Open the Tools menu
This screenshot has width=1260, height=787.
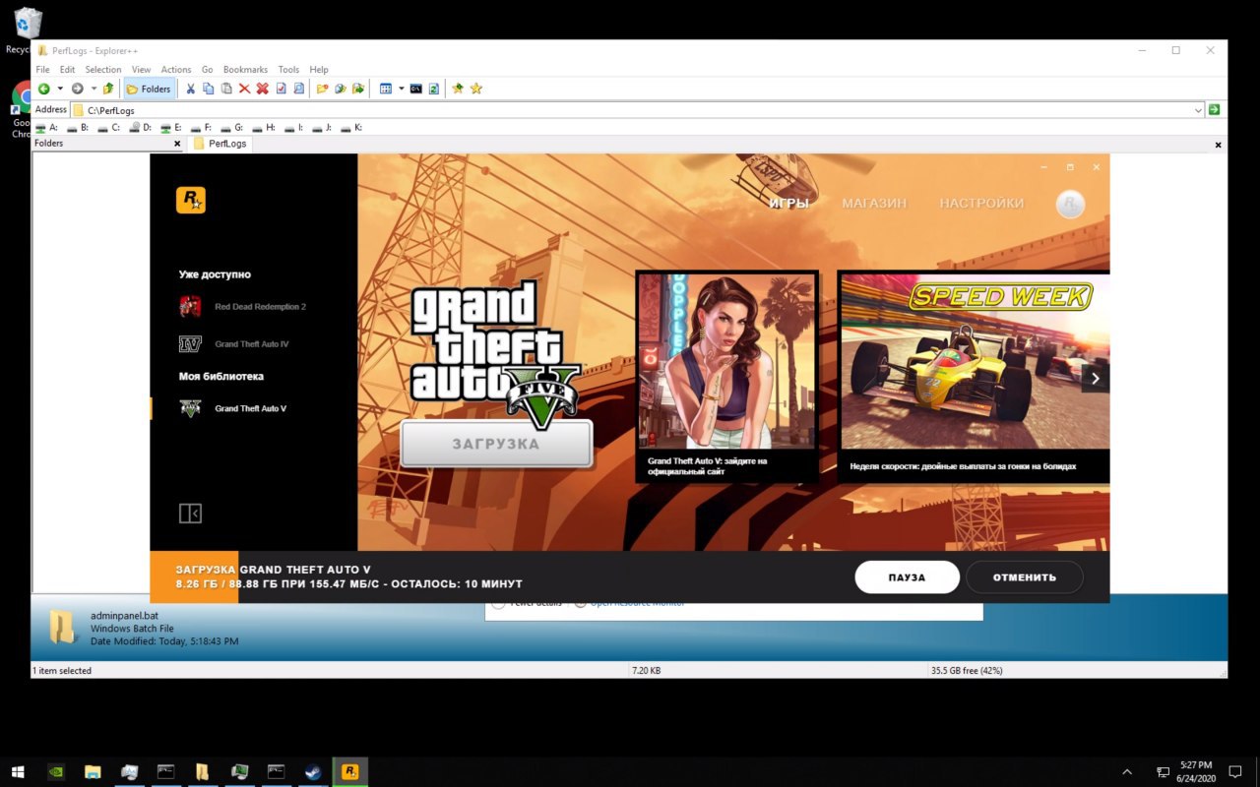pyautogui.click(x=288, y=70)
